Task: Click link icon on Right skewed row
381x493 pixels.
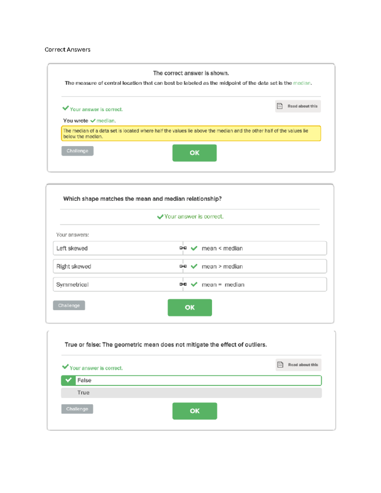Action: pos(183,266)
